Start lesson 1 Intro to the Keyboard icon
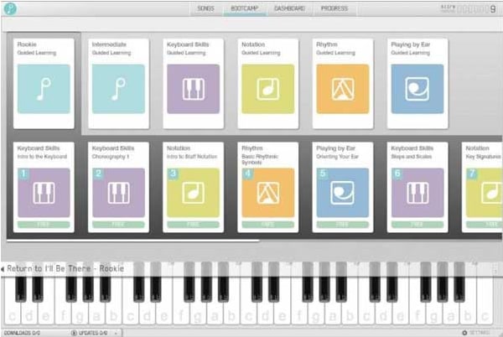Screen dimensions: 503x337 pos(44,193)
